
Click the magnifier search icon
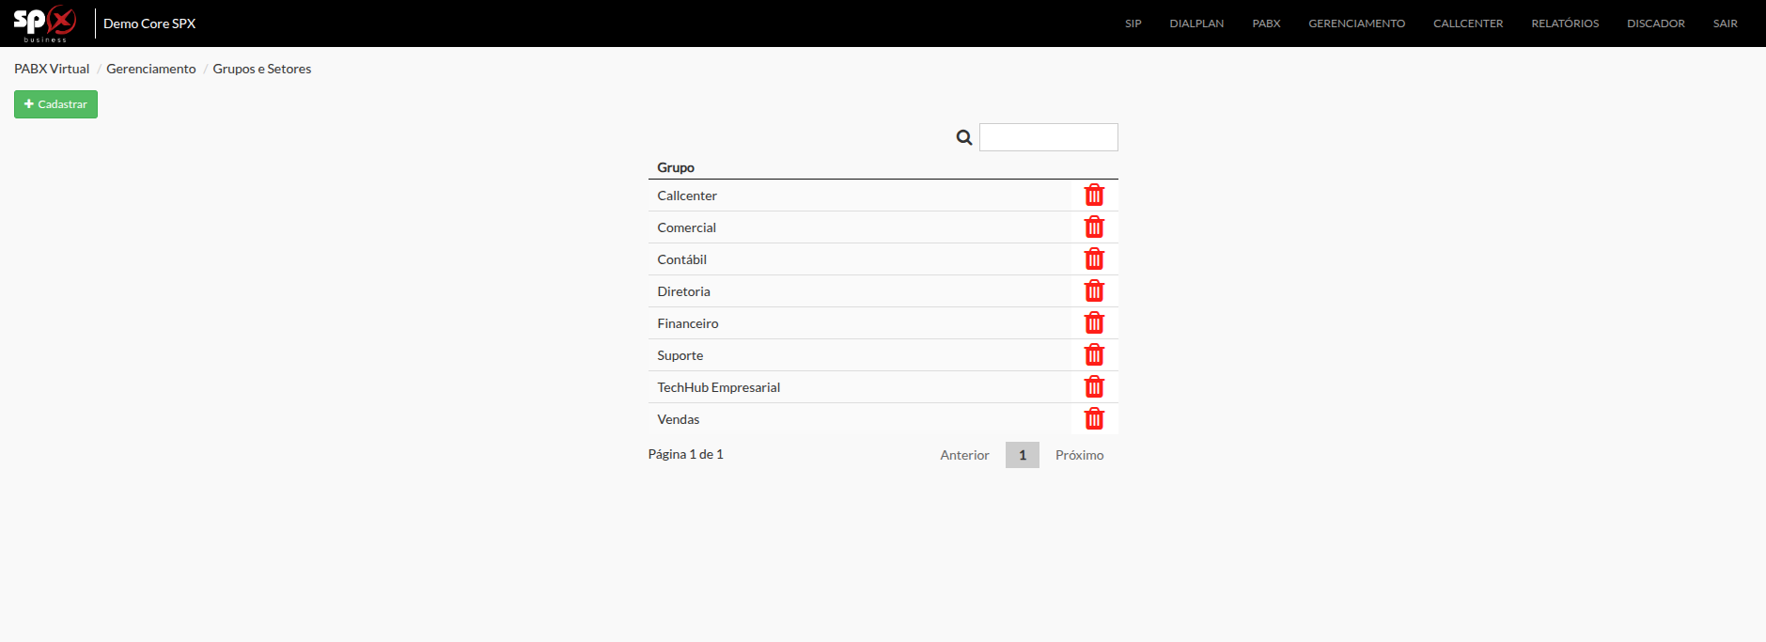tap(964, 137)
